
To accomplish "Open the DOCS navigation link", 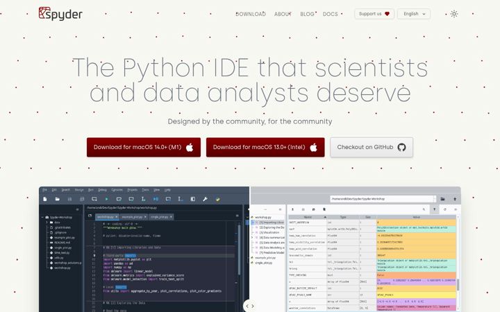I will pyautogui.click(x=330, y=14).
